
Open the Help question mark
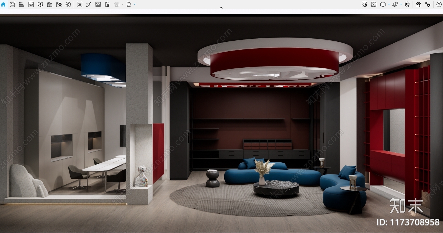439,4
